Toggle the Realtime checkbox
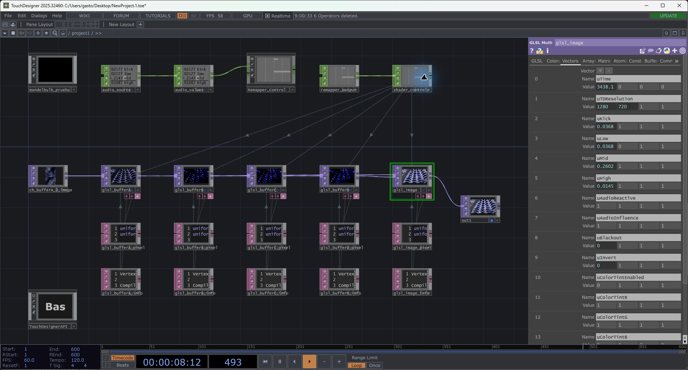This screenshot has width=688, height=370. point(267,16)
